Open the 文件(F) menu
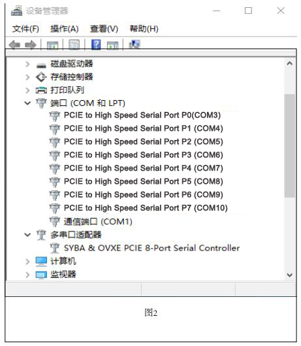 [x=25, y=29]
